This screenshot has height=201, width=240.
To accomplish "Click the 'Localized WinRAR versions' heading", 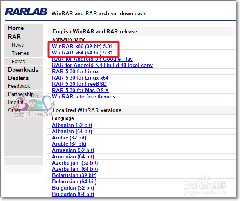I will [87, 110].
